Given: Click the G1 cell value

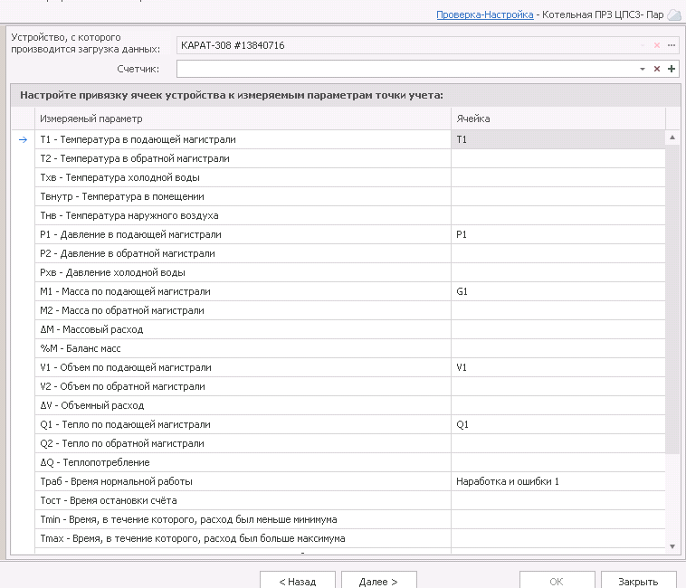Looking at the screenshot, I should (558, 291).
